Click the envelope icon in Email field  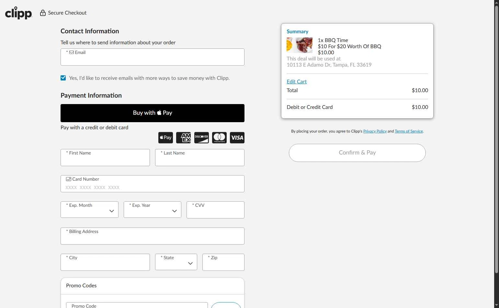[72, 52]
